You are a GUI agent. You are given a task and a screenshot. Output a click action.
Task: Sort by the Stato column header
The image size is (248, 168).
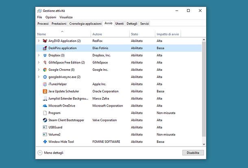pyautogui.click(x=142, y=34)
